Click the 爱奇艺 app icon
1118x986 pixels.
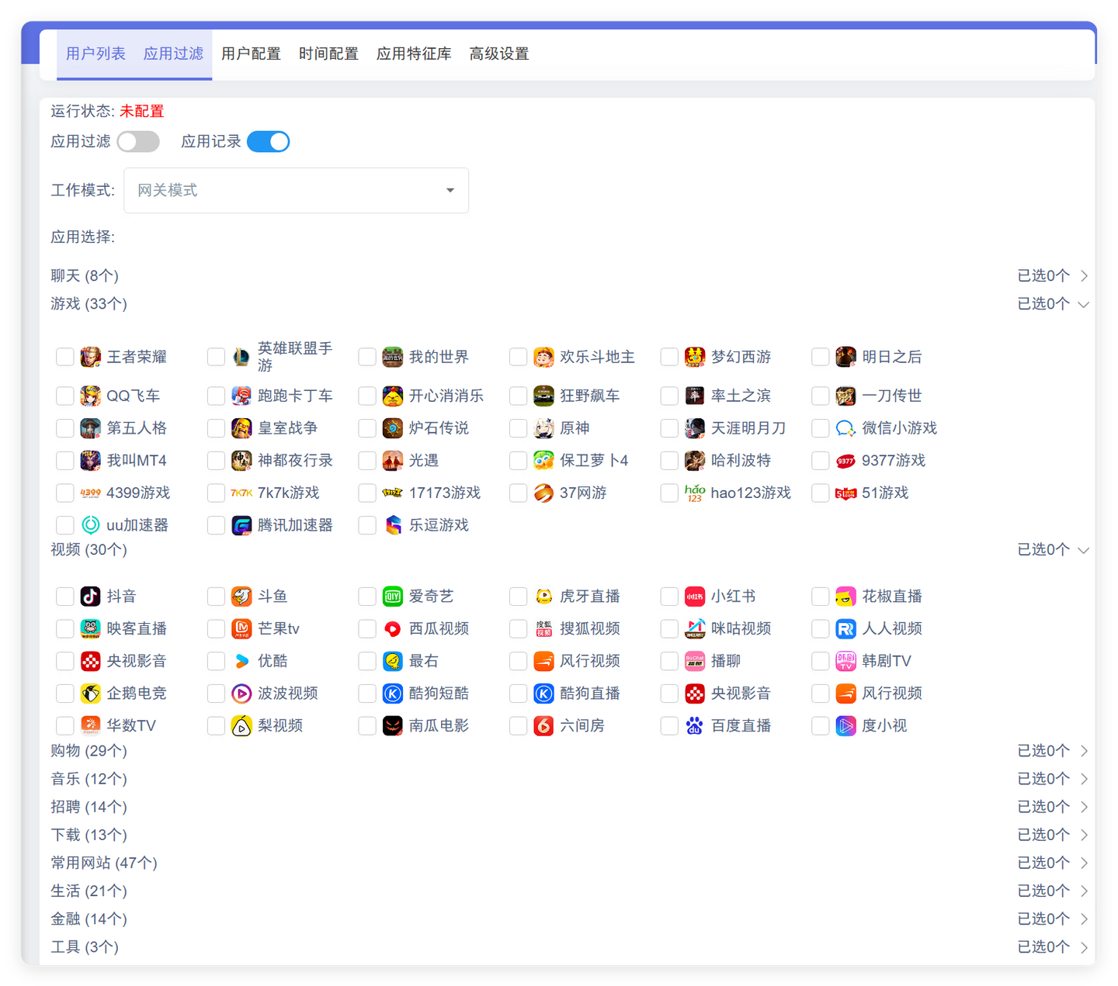[393, 597]
